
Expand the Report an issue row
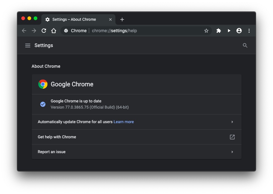coord(232,152)
